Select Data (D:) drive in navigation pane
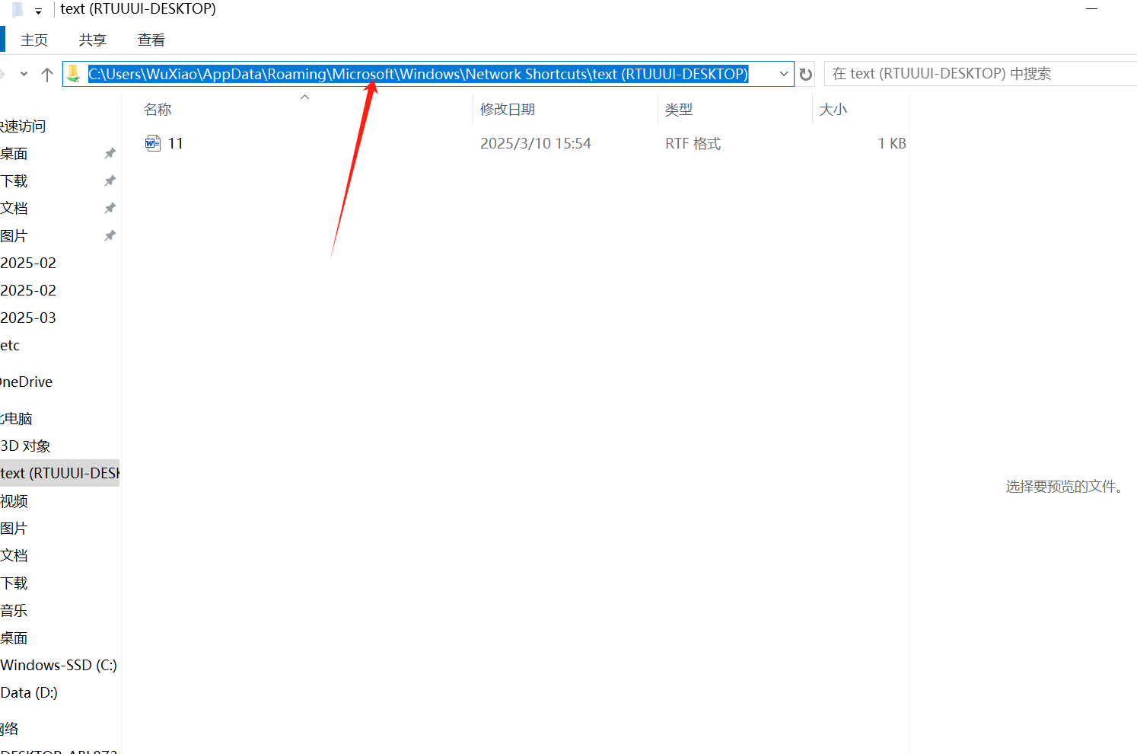 click(29, 692)
